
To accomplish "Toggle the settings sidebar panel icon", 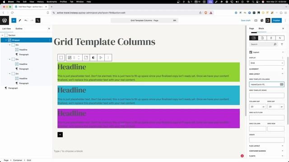I will (268, 20).
